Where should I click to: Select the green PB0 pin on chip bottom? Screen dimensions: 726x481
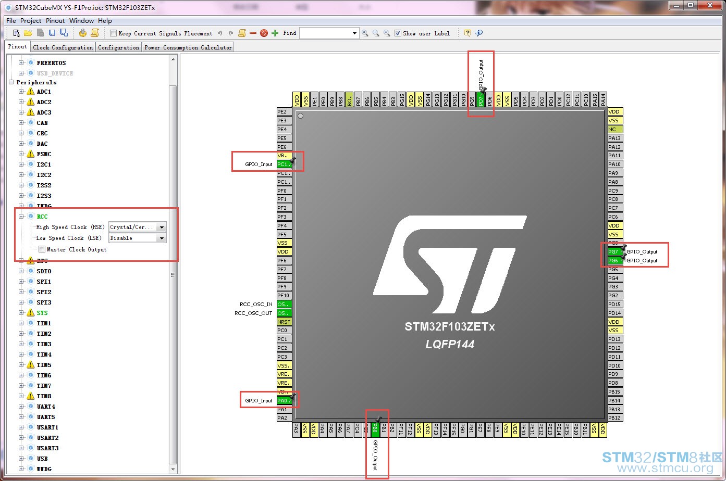[x=375, y=429]
